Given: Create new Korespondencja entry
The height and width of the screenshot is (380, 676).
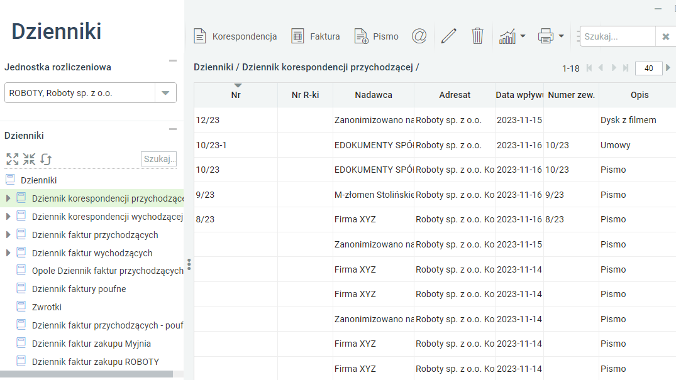Looking at the screenshot, I should (235, 36).
